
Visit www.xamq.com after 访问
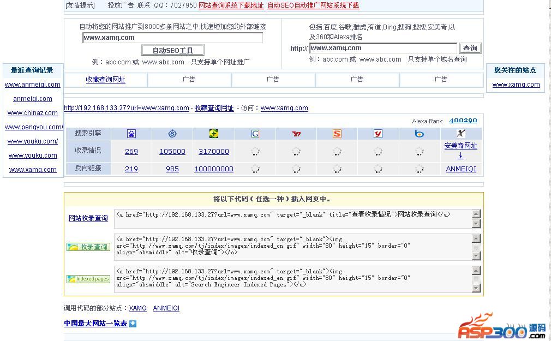coord(284,108)
